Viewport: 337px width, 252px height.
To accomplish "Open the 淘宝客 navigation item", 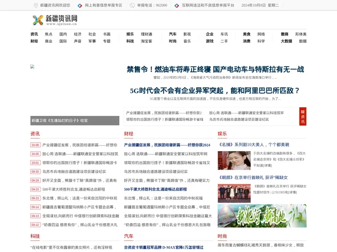I will click(x=147, y=41).
